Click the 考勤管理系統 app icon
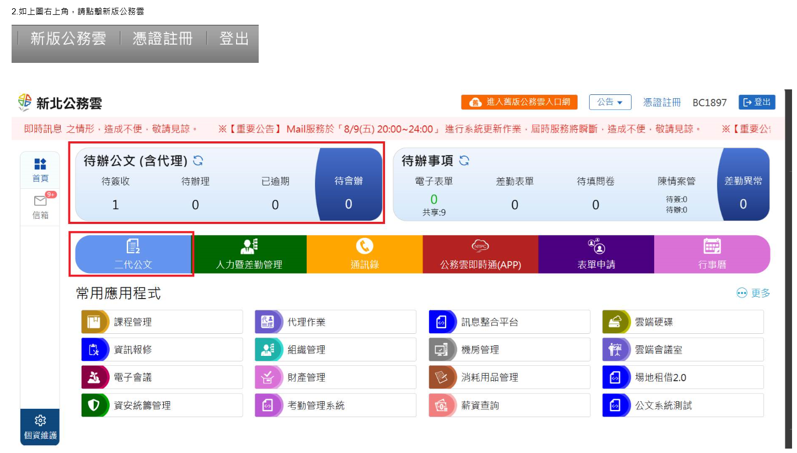This screenshot has width=797, height=453. pos(268,405)
